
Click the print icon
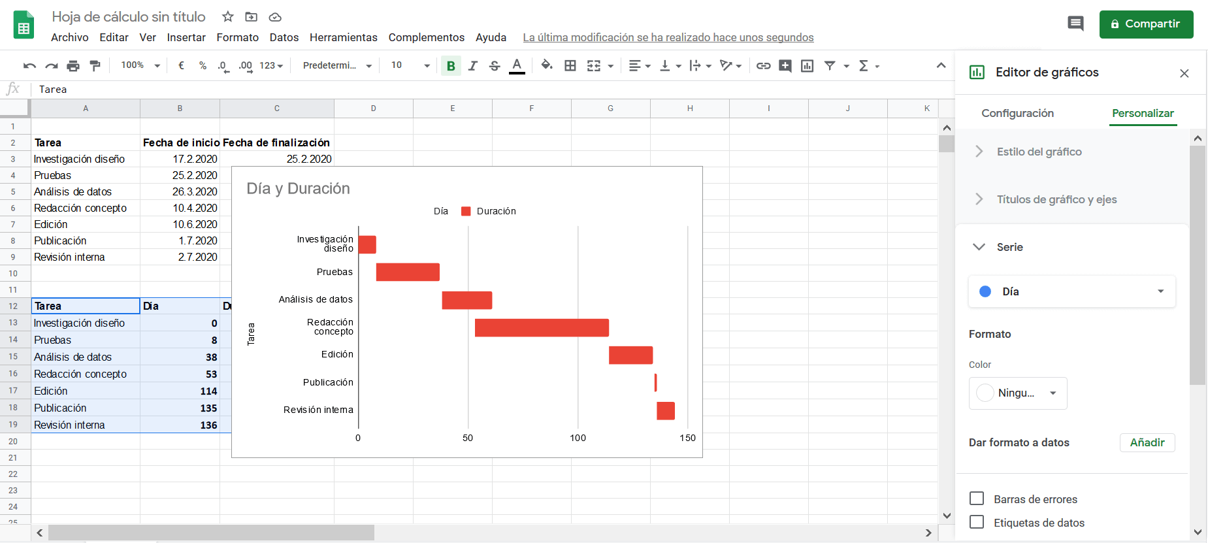(x=73, y=66)
